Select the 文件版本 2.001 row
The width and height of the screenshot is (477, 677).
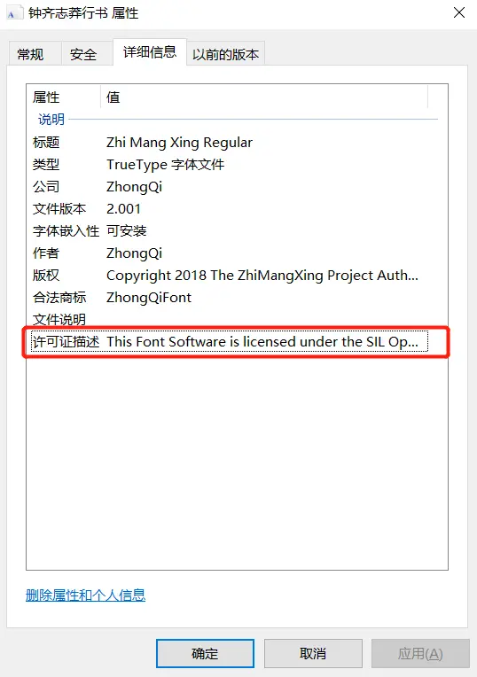pos(230,209)
